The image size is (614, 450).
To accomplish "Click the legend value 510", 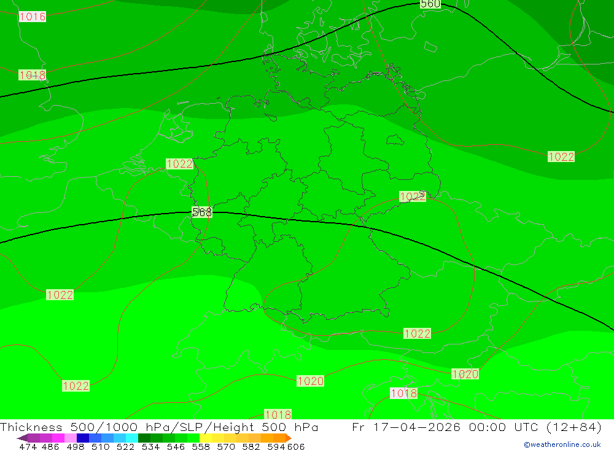I will coord(100,446).
